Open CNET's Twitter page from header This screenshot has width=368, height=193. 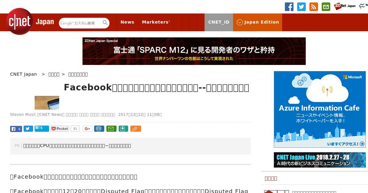pyautogui.click(x=301, y=7)
